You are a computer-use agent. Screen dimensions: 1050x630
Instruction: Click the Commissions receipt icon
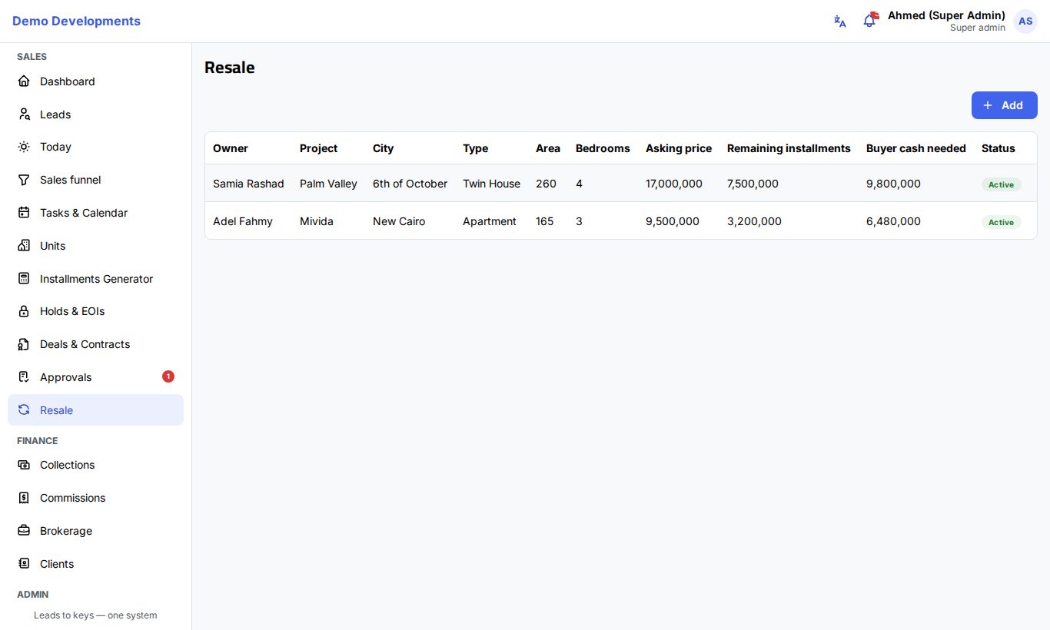(x=24, y=498)
